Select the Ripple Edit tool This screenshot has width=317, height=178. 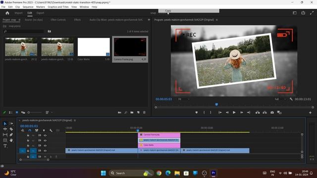5,129
